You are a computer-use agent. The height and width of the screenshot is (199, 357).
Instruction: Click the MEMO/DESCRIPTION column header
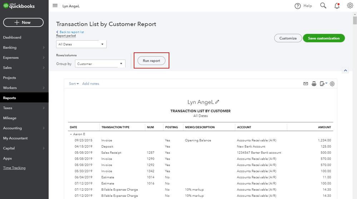click(x=200, y=127)
